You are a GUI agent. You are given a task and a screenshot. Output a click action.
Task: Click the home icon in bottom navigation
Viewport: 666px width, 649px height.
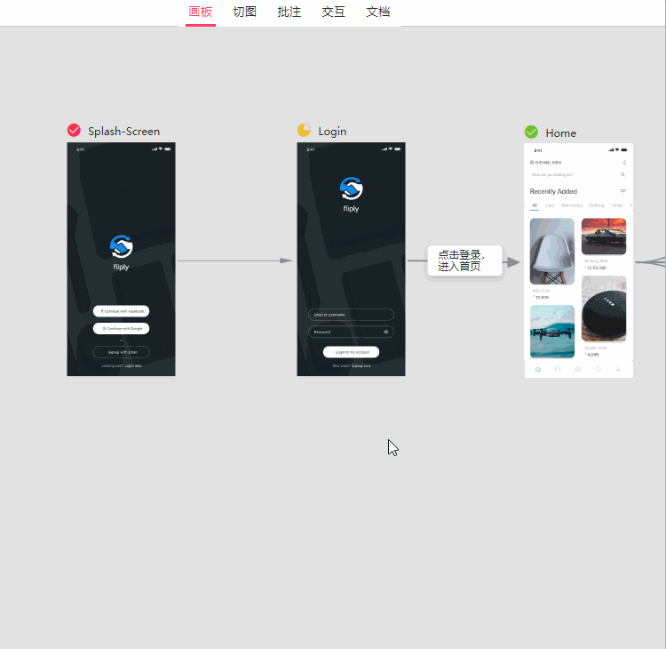click(538, 370)
